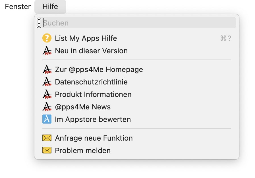255x178 pixels.
Task: Click icon next to Zur @pps4Me Homepage
Action: tap(47, 69)
